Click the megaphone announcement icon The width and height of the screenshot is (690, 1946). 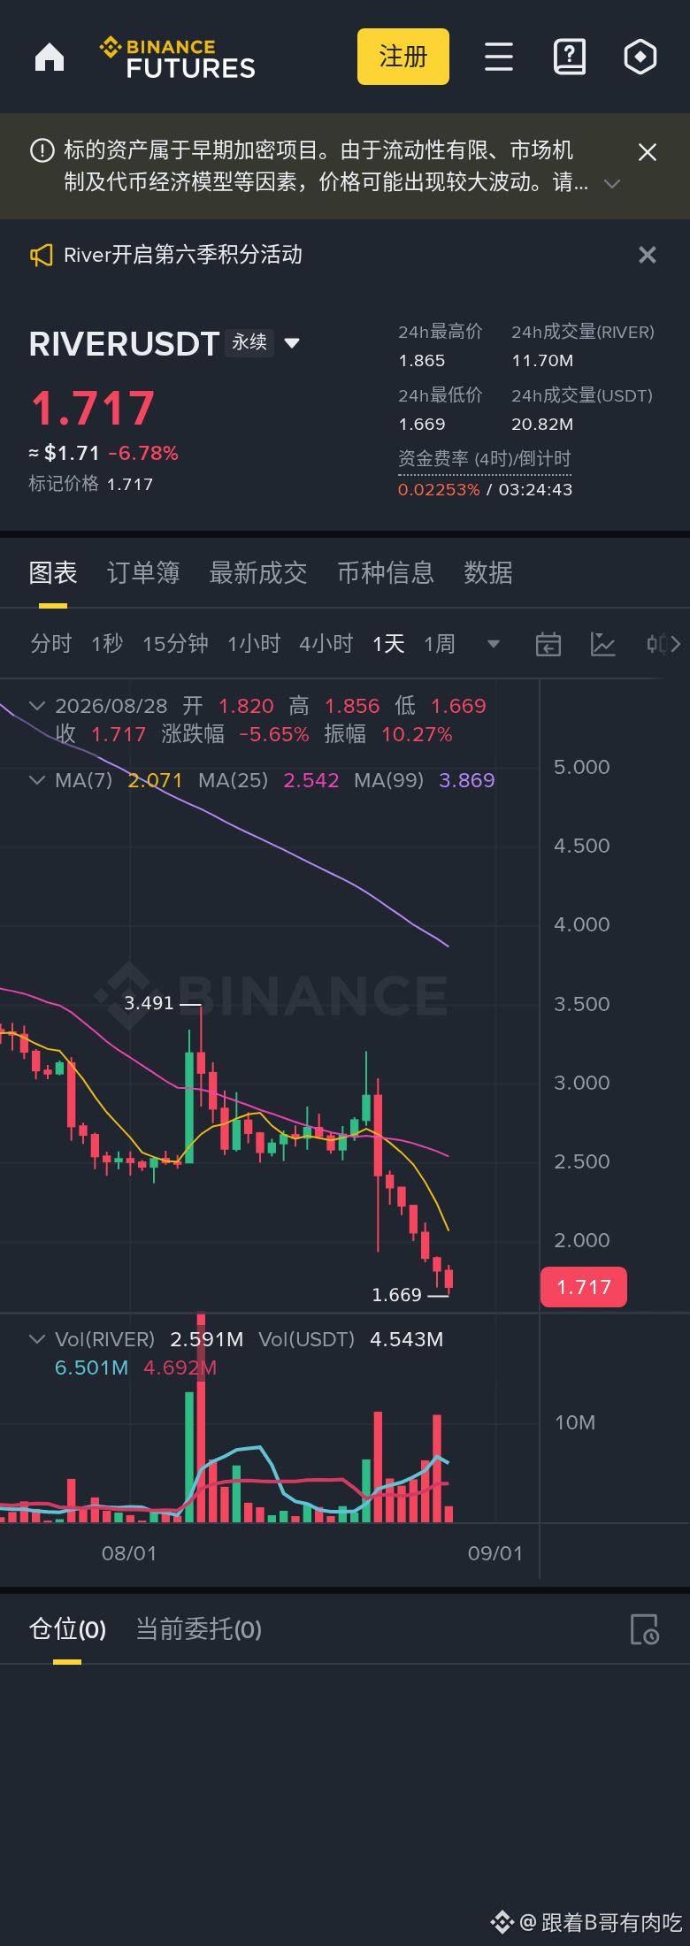click(42, 256)
